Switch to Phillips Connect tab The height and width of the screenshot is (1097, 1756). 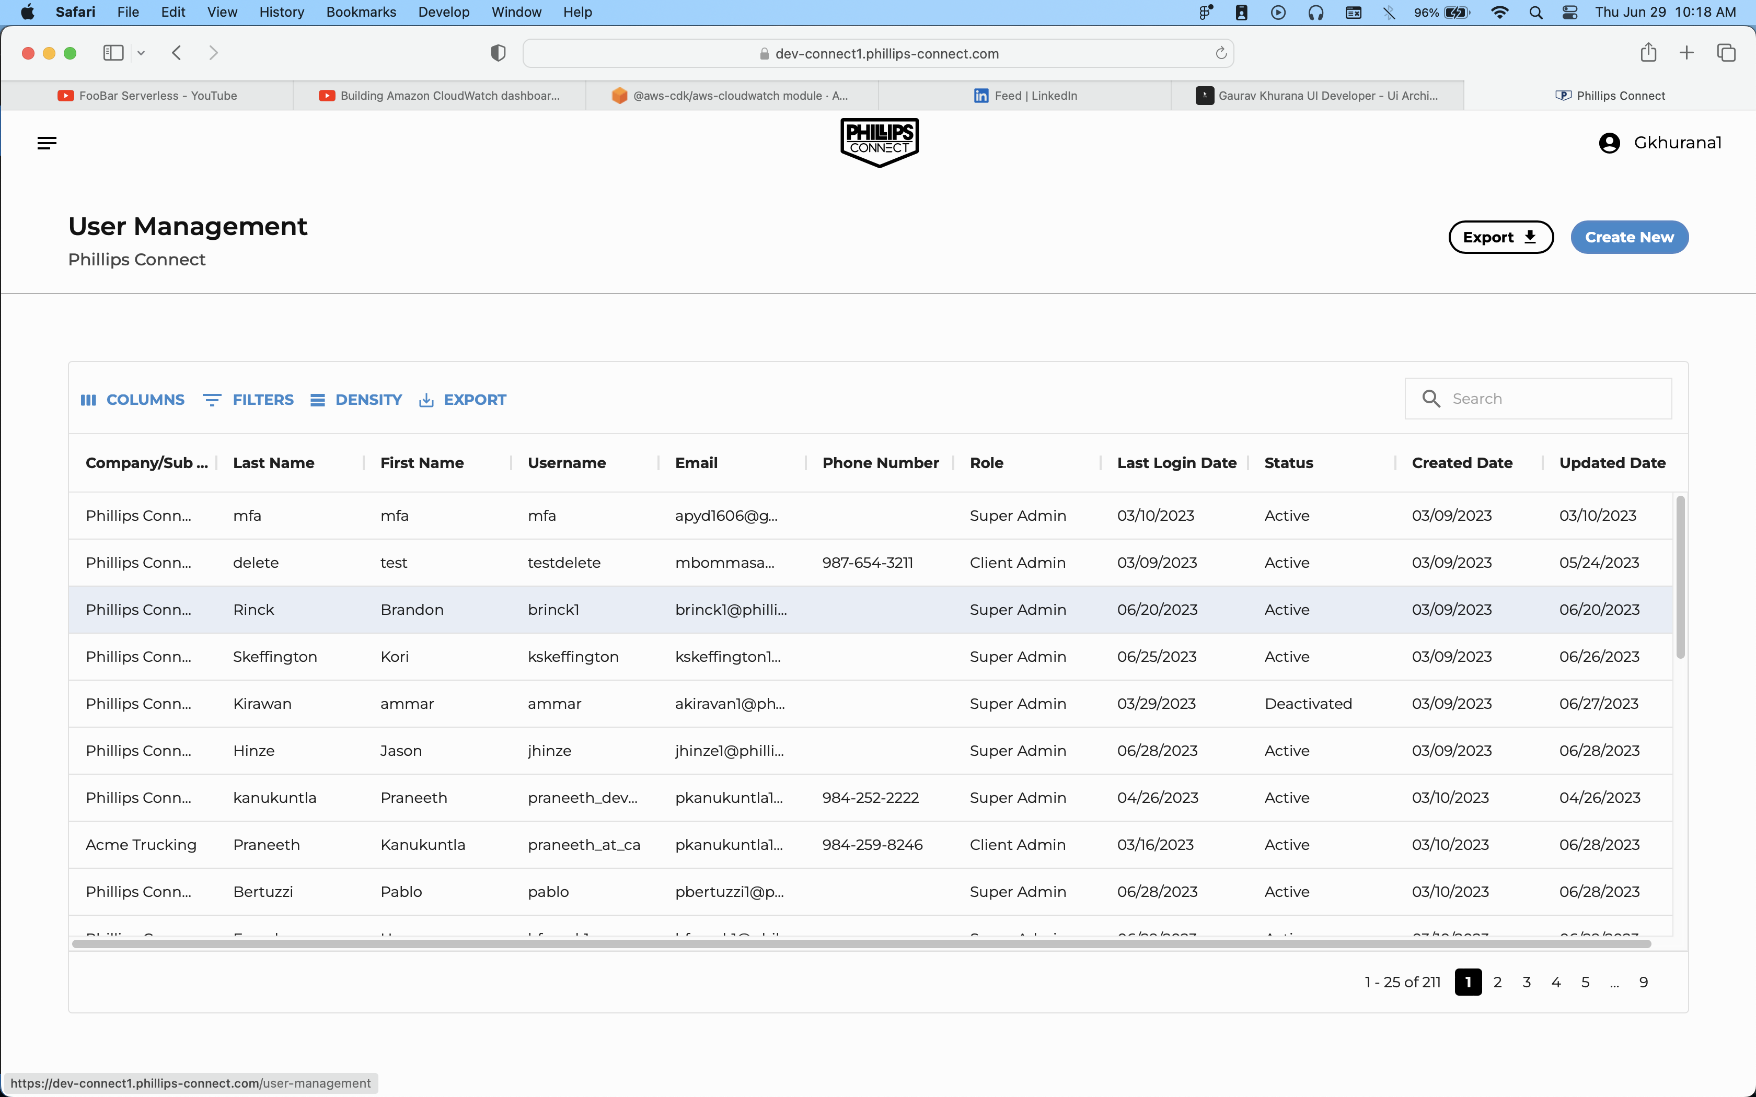[1610, 96]
